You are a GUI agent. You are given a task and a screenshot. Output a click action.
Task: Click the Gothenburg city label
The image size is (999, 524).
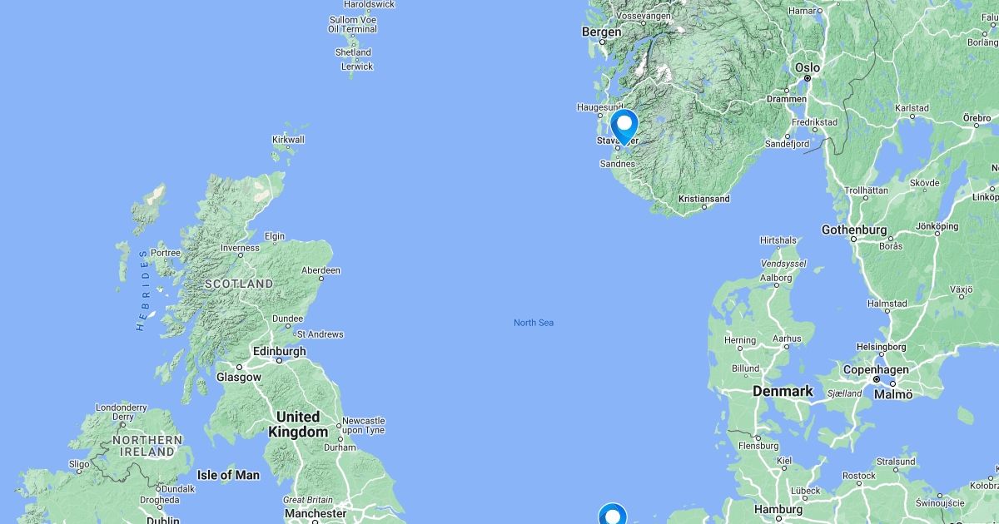coord(854,230)
